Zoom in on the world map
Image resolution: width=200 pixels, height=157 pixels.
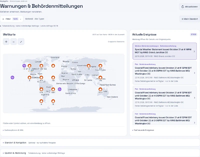6,42
